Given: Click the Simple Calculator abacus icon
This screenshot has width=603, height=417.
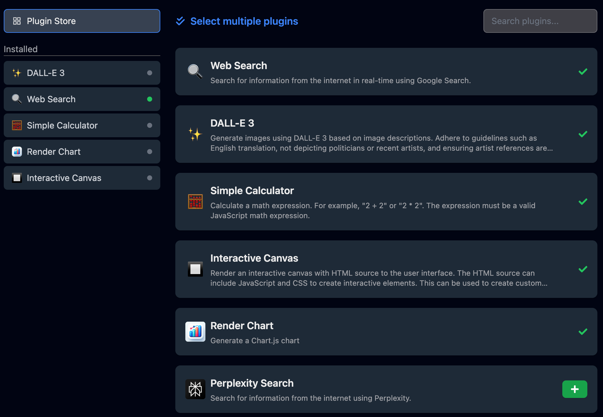Looking at the screenshot, I should coord(16,125).
